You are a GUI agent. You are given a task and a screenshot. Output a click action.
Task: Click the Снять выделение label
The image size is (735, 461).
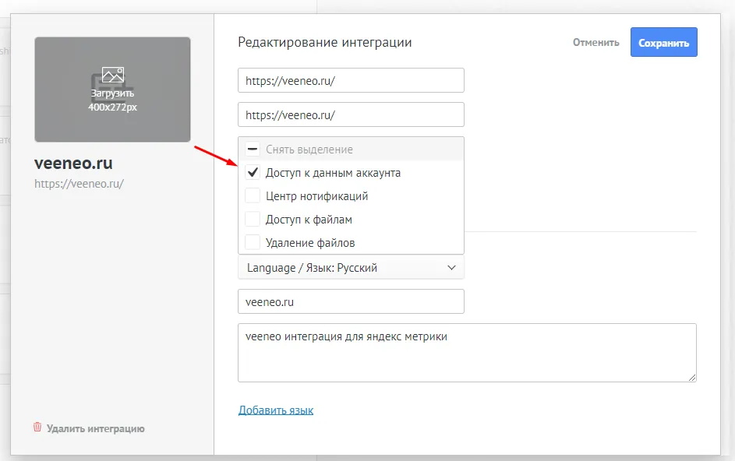coord(309,150)
